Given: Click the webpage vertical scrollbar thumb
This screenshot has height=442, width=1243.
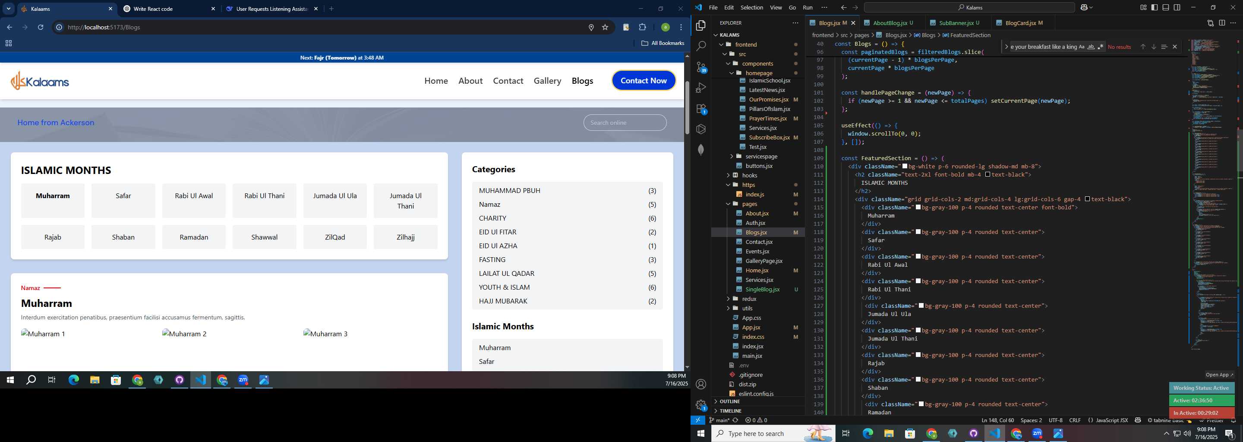Looking at the screenshot, I should [x=687, y=107].
